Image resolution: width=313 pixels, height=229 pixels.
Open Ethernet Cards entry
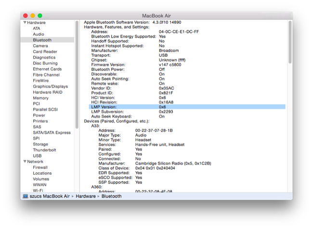pos(47,69)
